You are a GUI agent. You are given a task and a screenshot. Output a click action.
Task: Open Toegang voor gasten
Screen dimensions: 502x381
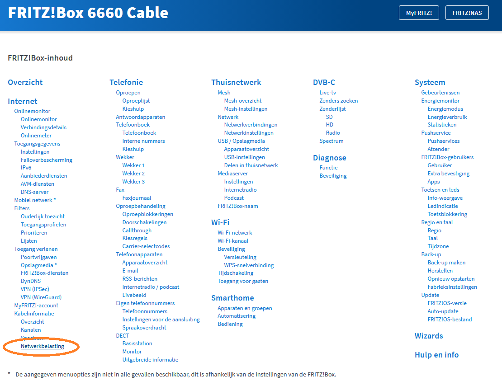pyautogui.click(x=243, y=281)
